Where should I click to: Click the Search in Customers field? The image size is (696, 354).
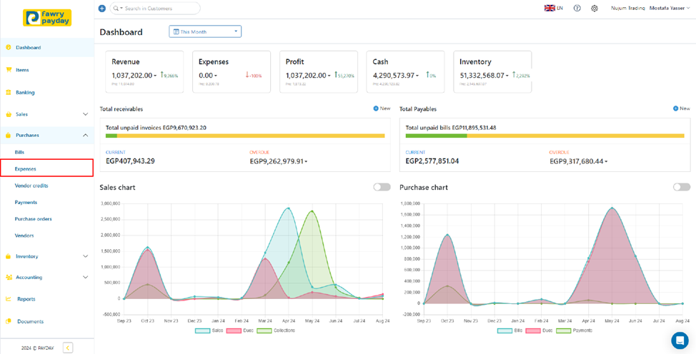pos(159,9)
